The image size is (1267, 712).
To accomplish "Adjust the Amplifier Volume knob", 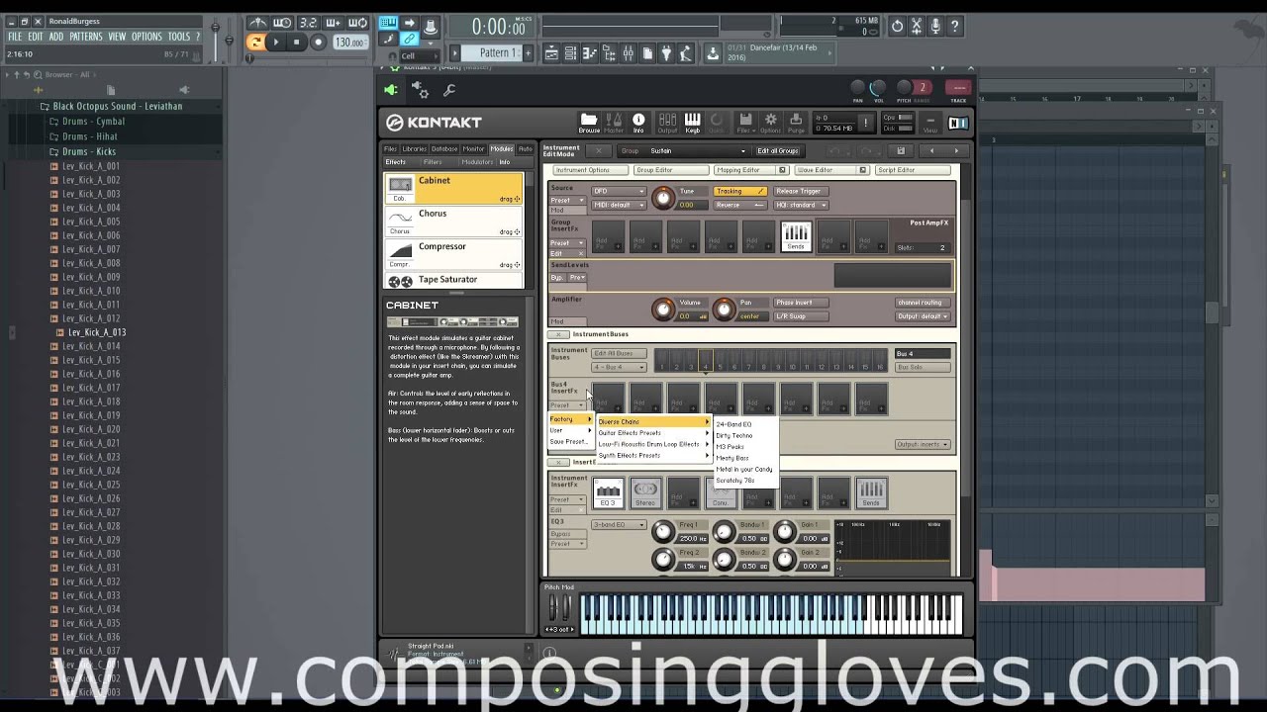I will [662, 310].
